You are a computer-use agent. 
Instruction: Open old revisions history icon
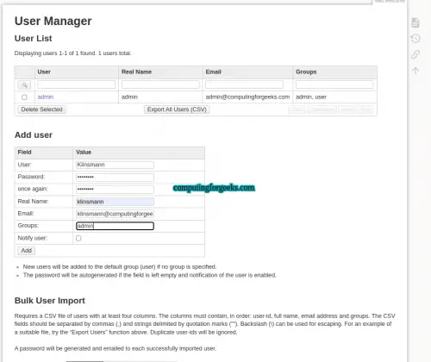(x=415, y=39)
